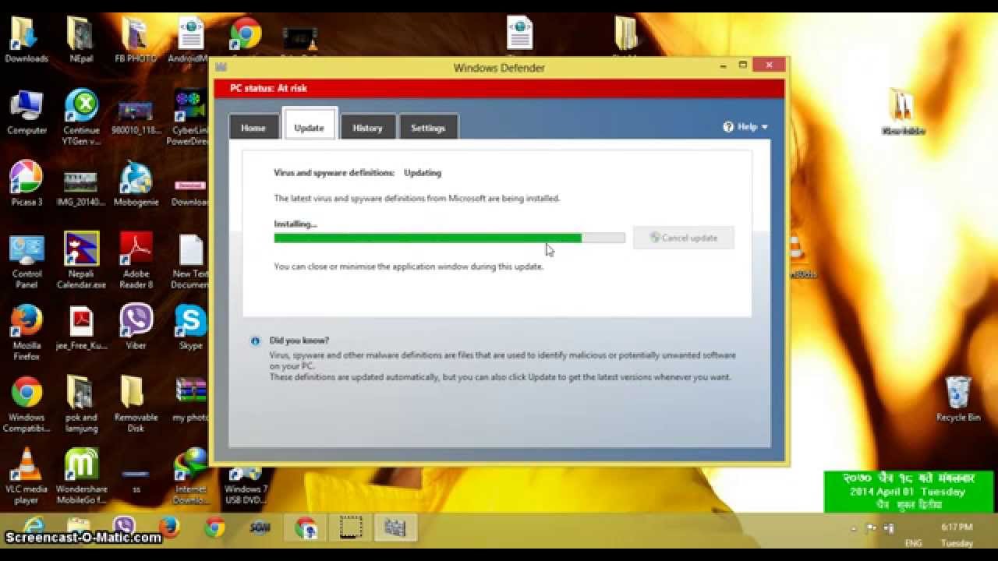Launch the Viber desktop shortcut
This screenshot has height=561, width=998.
coord(136,327)
